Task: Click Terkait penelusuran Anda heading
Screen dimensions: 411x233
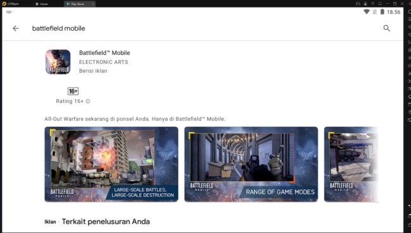Action: point(106,222)
